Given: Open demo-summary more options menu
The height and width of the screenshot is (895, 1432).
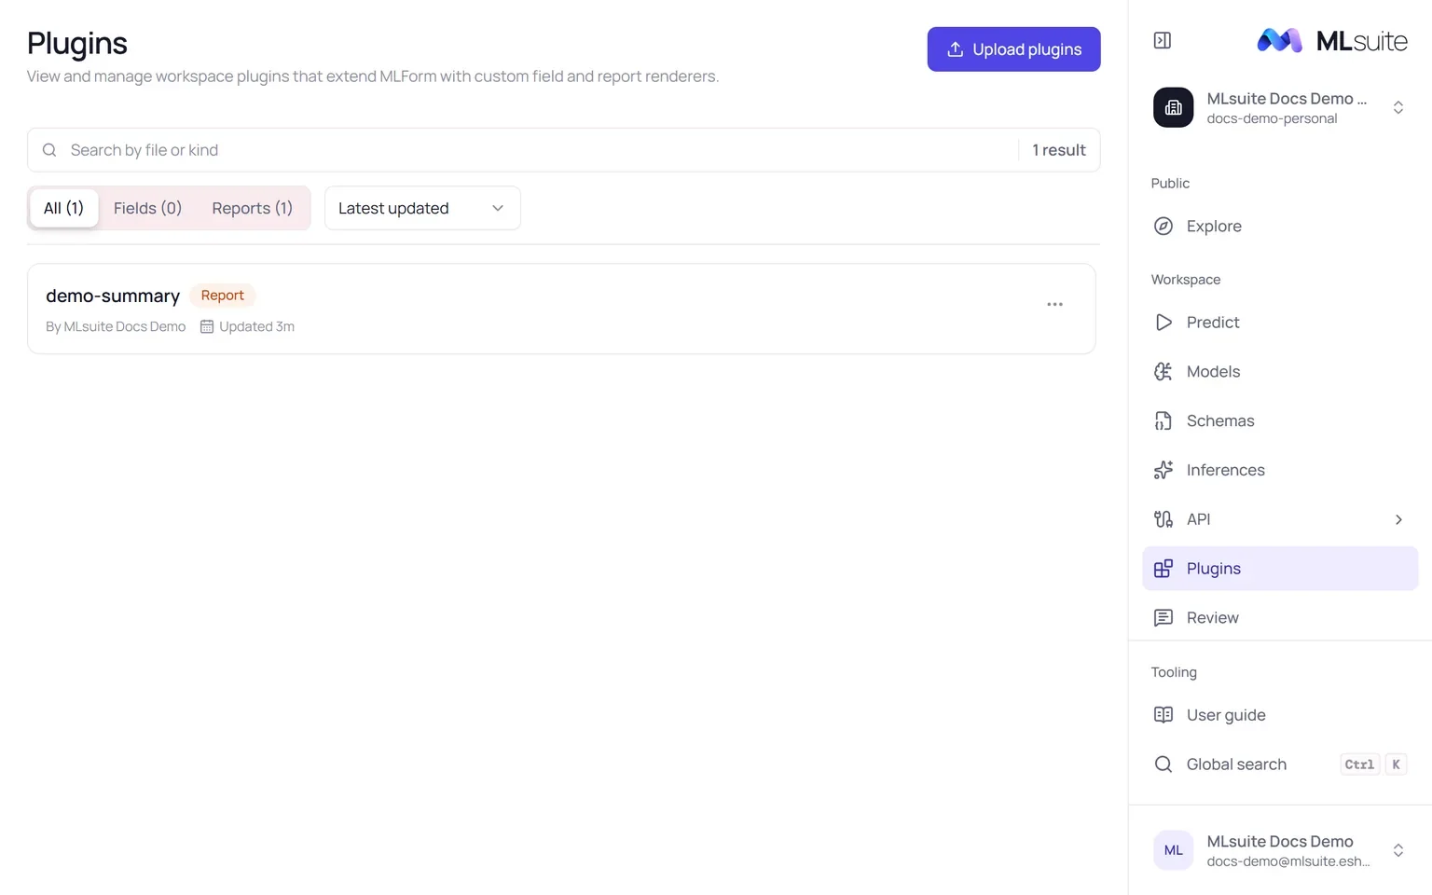Looking at the screenshot, I should click(1054, 305).
